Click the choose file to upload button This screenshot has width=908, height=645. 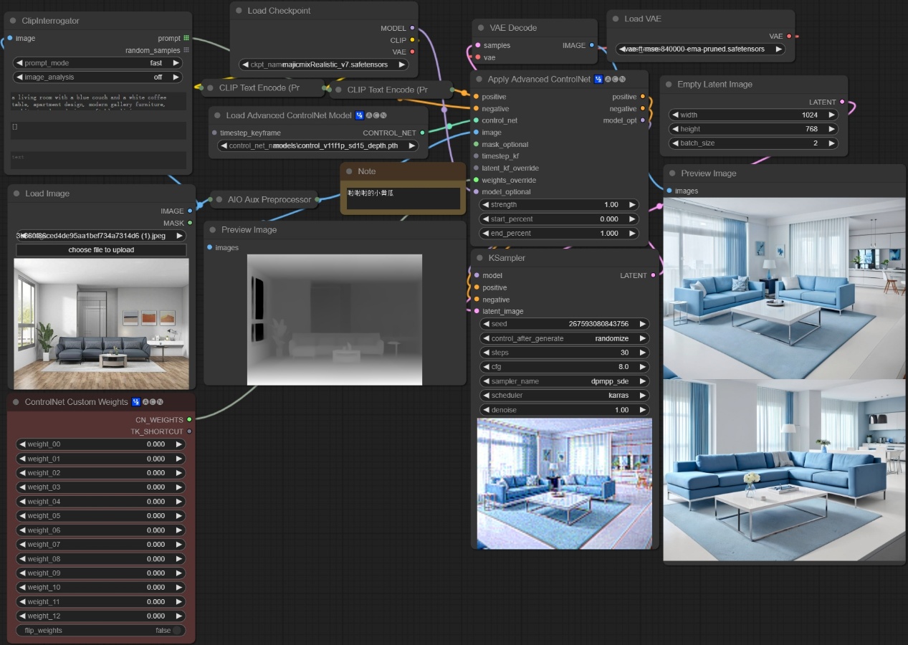point(101,250)
